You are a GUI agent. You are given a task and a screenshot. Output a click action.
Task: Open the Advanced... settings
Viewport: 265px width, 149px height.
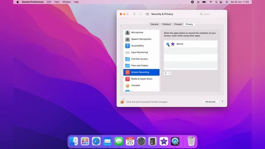pos(211,102)
